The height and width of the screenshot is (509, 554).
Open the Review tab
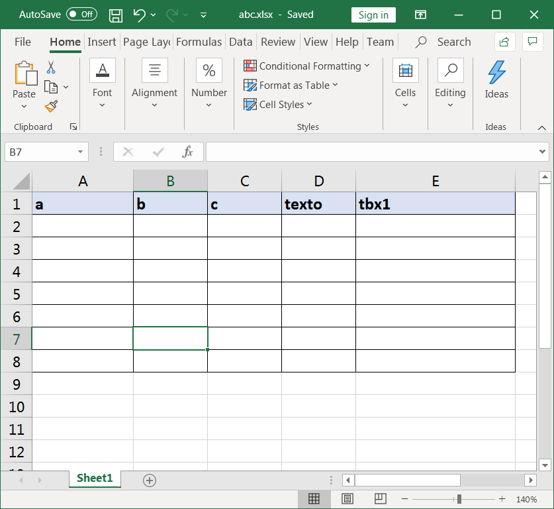[x=278, y=42]
